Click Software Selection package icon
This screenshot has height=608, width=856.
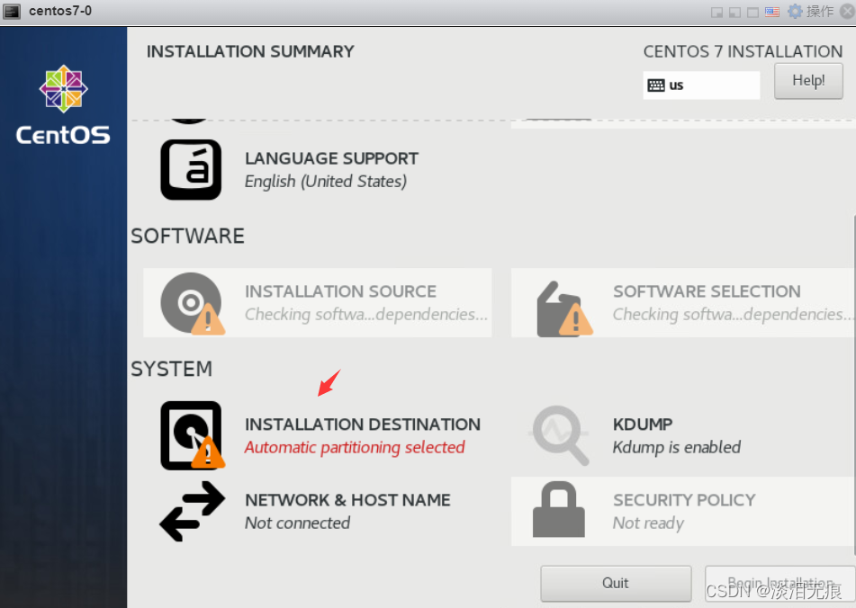point(564,308)
